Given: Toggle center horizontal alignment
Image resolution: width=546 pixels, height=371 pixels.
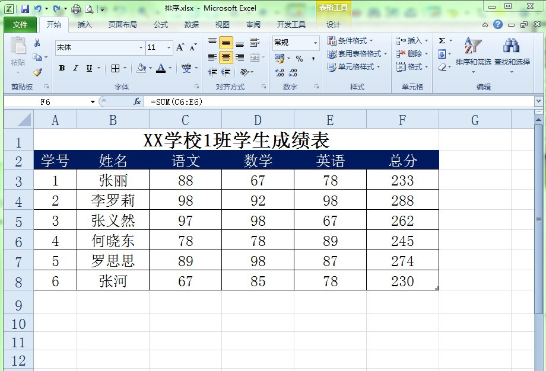Looking at the screenshot, I should 226,57.
